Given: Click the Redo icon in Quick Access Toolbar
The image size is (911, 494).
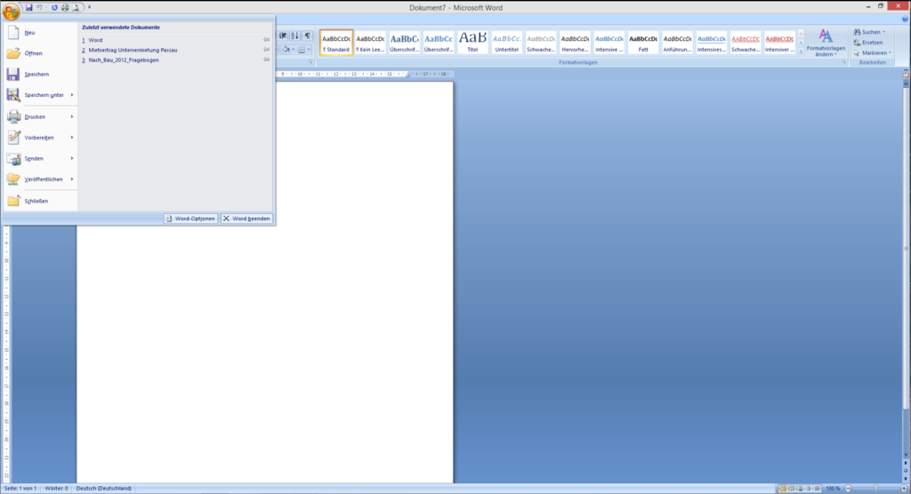Looking at the screenshot, I should [54, 7].
